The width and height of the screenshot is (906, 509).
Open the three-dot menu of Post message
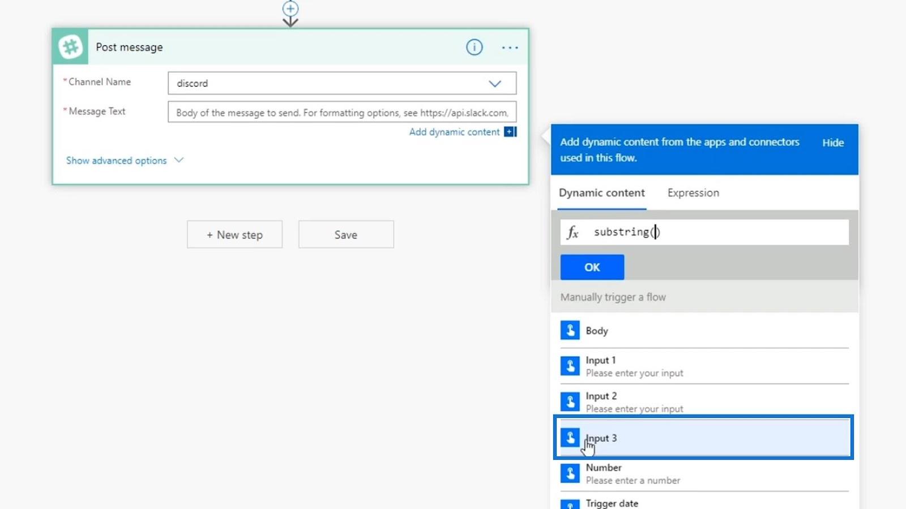point(510,48)
